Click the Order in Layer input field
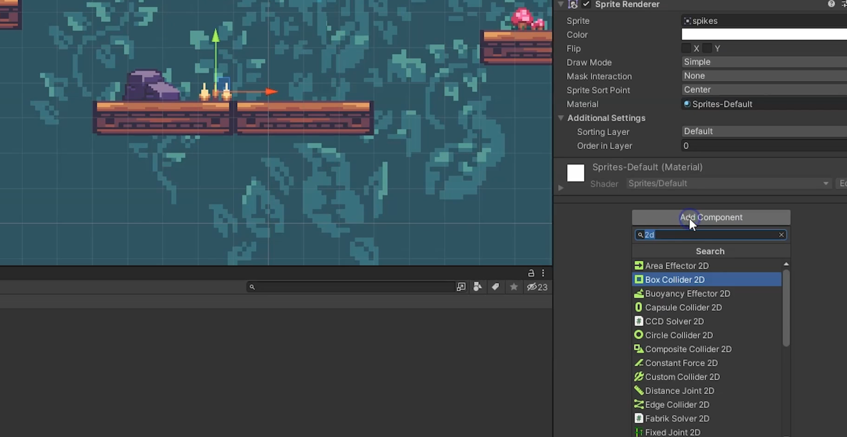The image size is (847, 437). pyautogui.click(x=764, y=146)
